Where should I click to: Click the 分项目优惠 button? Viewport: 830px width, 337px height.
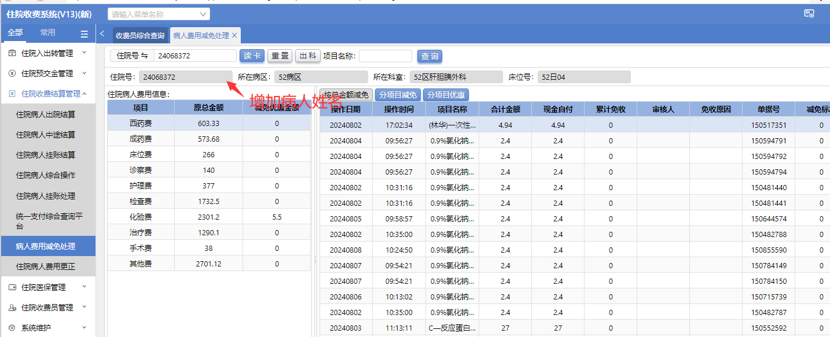pyautogui.click(x=446, y=95)
